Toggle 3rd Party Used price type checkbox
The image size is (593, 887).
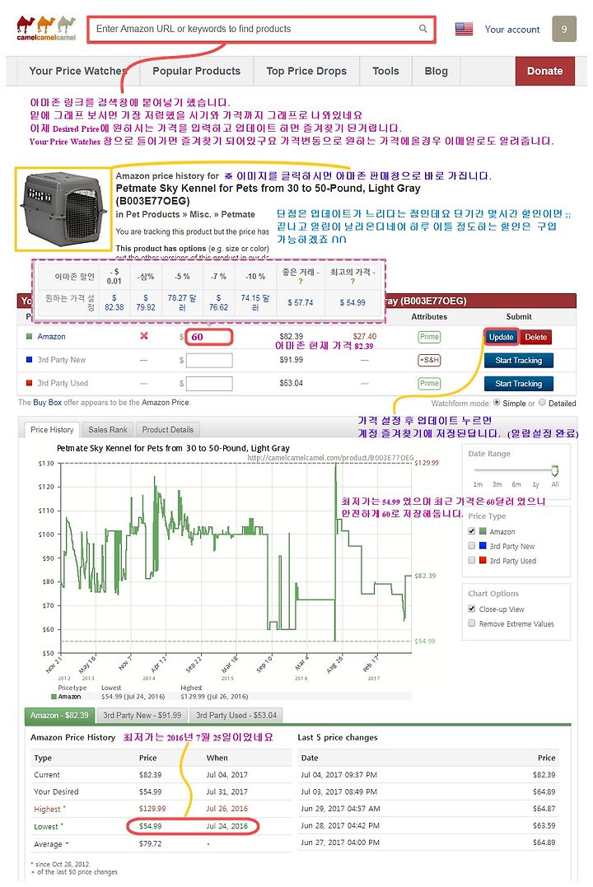471,561
